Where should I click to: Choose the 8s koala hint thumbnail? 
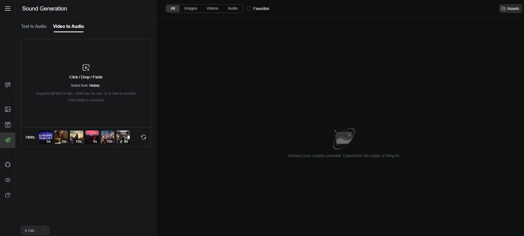[x=123, y=137]
